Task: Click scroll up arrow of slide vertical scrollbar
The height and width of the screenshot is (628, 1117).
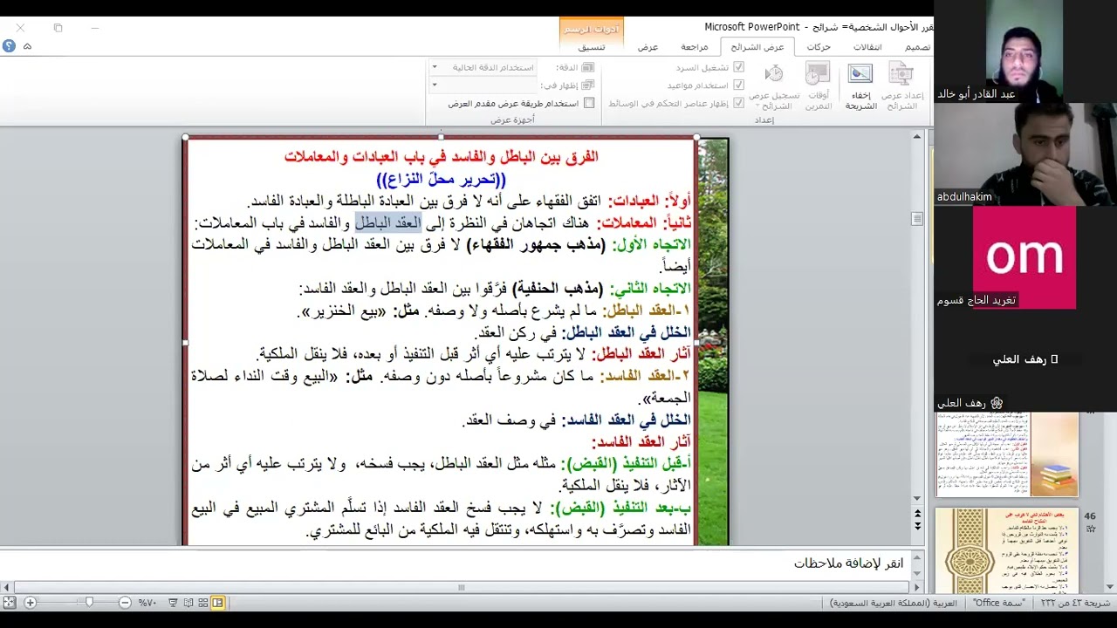Action: pos(917,137)
